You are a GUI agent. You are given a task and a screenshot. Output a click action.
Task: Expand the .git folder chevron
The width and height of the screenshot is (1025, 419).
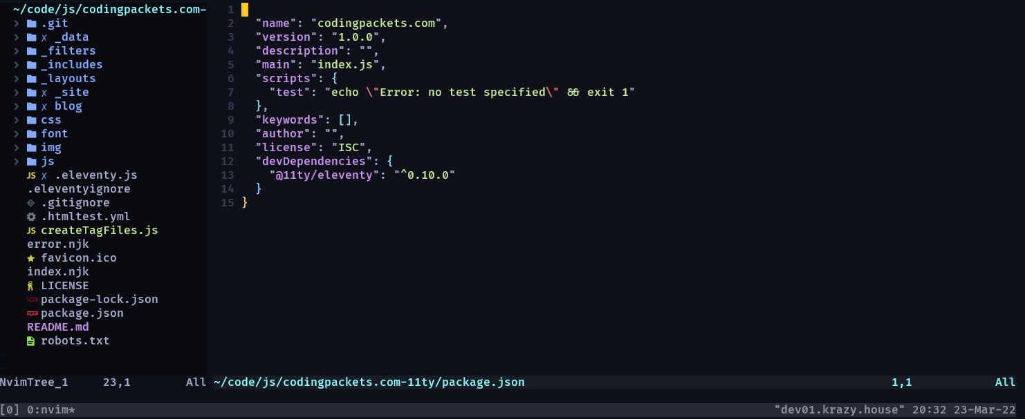(17, 23)
